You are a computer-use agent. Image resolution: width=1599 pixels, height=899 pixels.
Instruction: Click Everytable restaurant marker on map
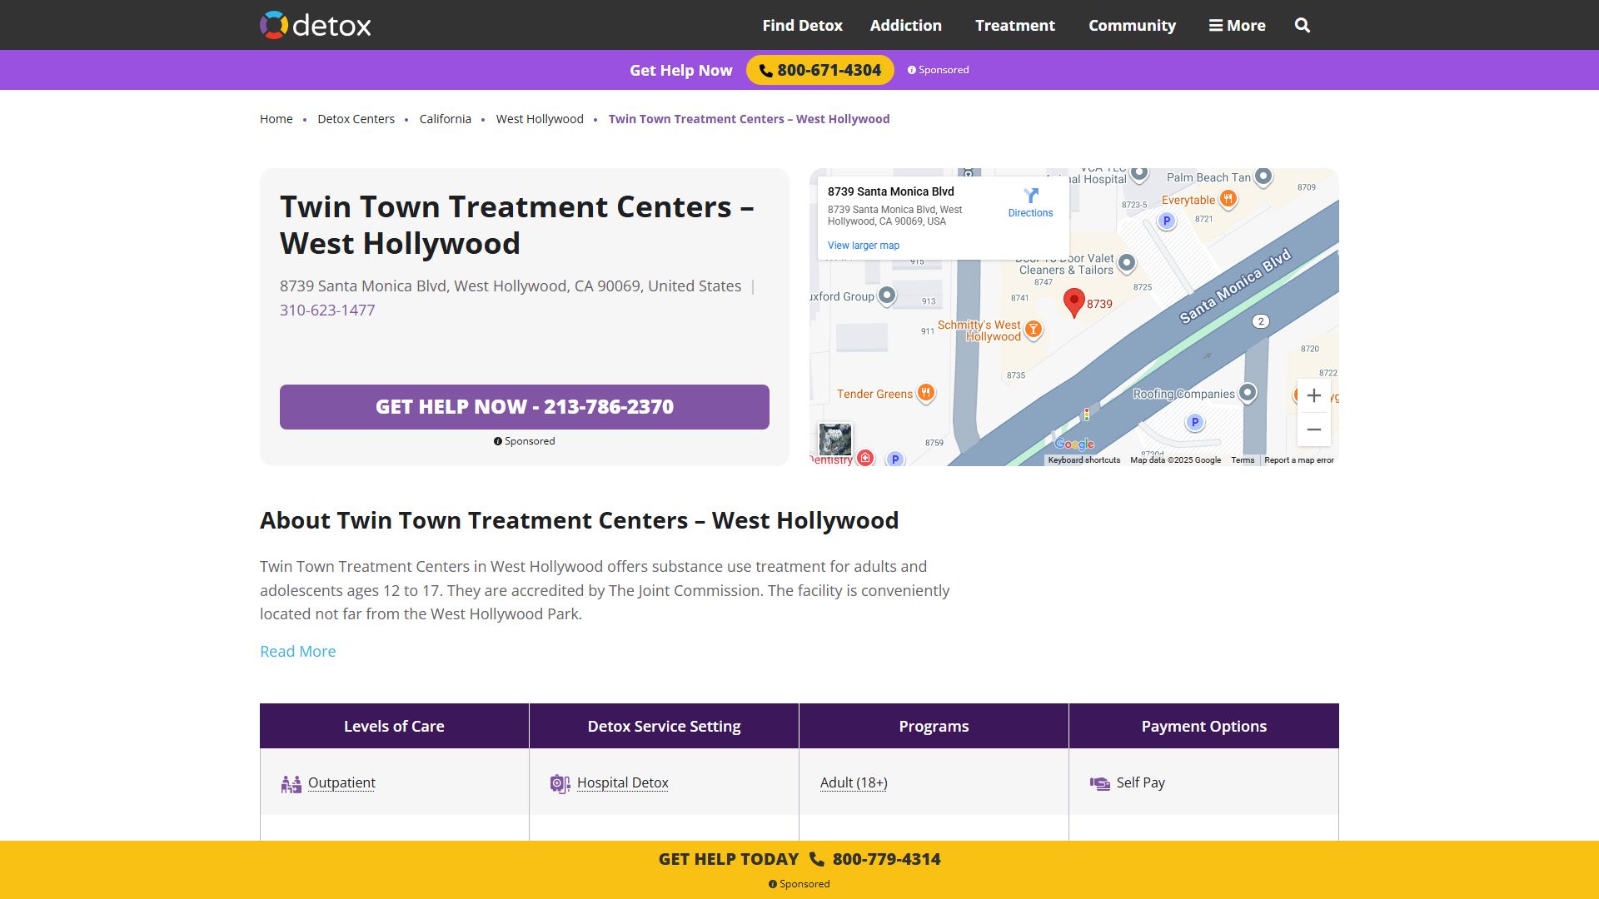point(1228,199)
